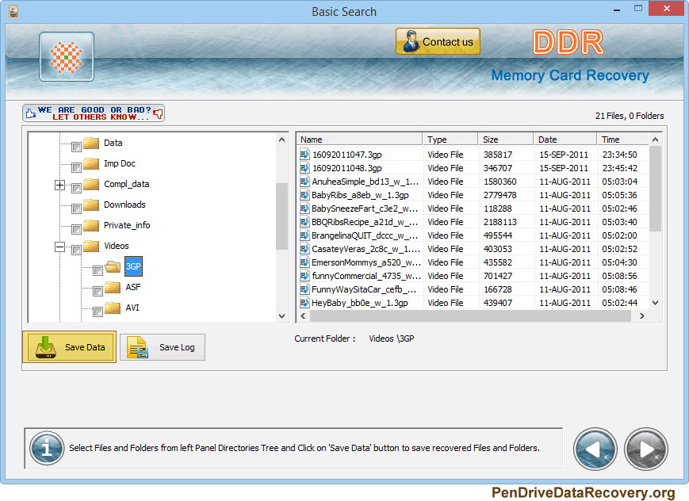Open the 'We are good or bad' feedback banner
689x501 pixels.
pos(94,113)
